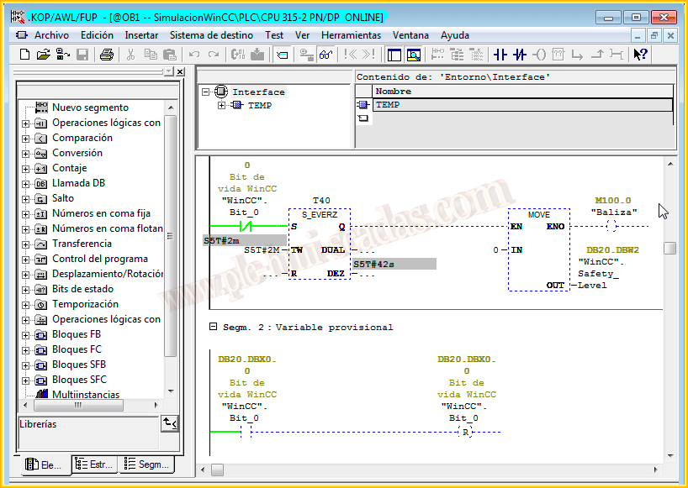Click the vertical scrollbar thumb of the editor
The image size is (688, 488).
[x=669, y=249]
